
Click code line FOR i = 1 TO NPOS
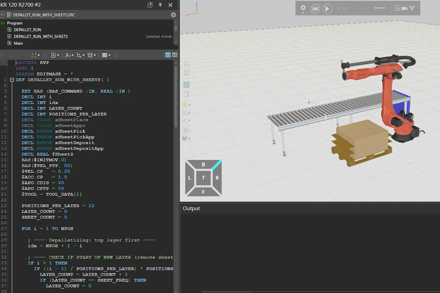(x=47, y=229)
